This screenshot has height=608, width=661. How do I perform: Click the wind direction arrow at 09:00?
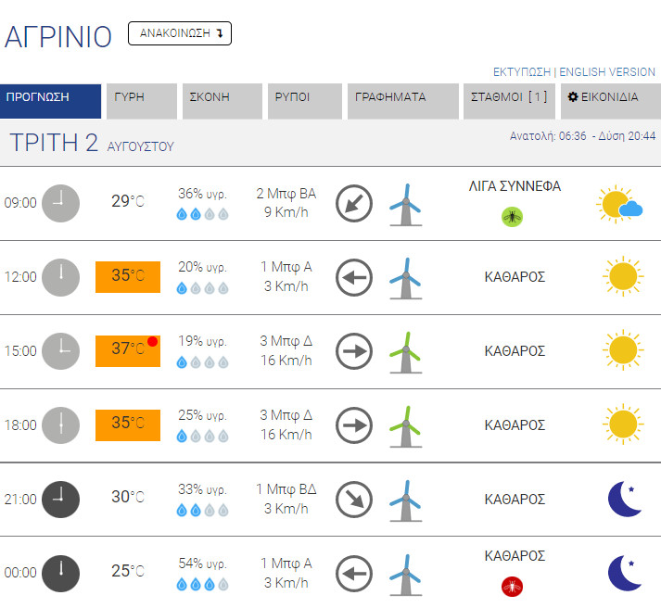(x=353, y=203)
